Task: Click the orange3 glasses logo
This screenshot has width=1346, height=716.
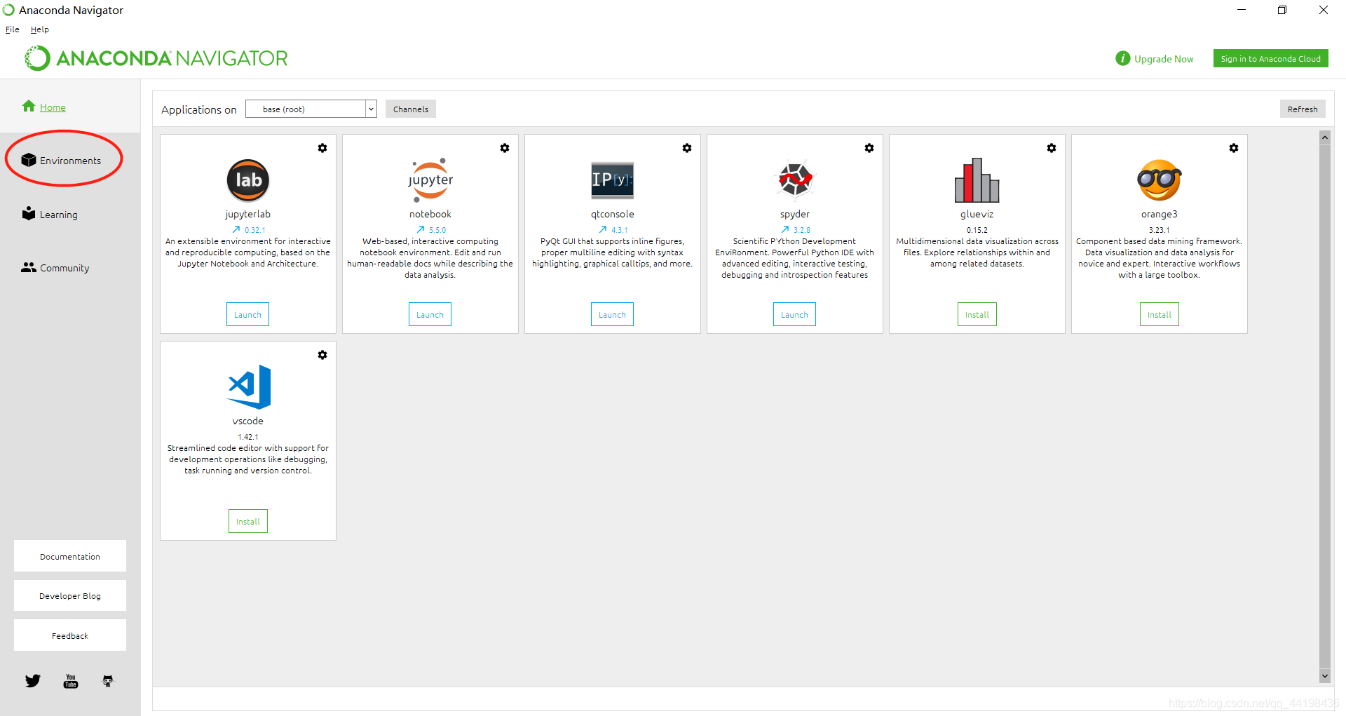Action: click(x=1160, y=180)
